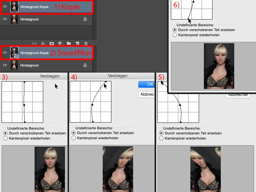Image resolution: width=256 pixels, height=192 pixels.
Task: Select 'Durch verschobenen Teil ersetzen' in dialog 5
Action: (161, 133)
